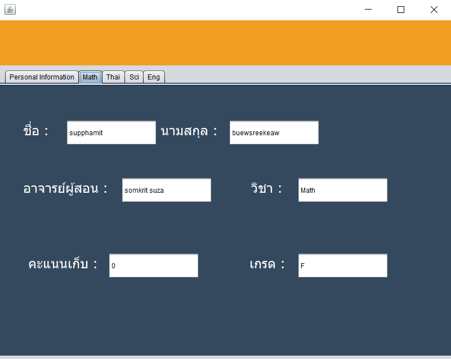This screenshot has width=451, height=359.
Task: Switch to the Sci tab
Action: 133,77
